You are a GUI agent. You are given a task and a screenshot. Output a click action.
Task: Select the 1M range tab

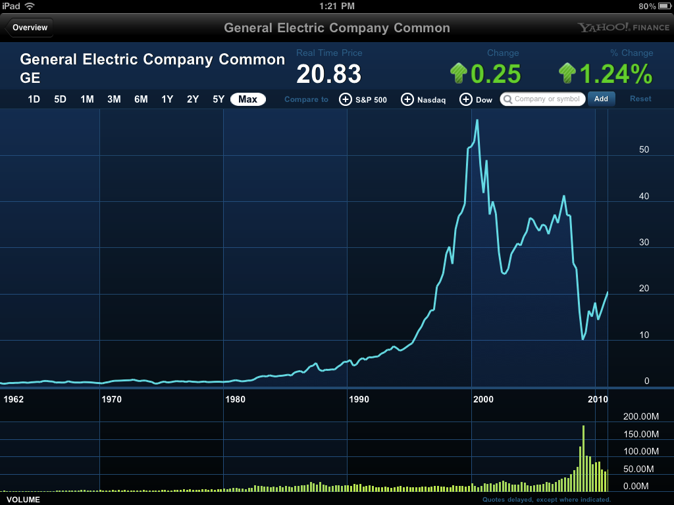[87, 99]
